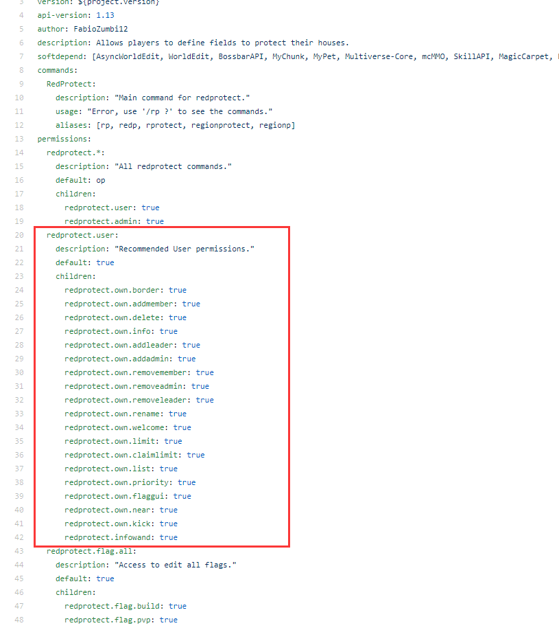This screenshot has height=630, width=559.
Task: Click 'children:' on line 46
Action: [75, 592]
